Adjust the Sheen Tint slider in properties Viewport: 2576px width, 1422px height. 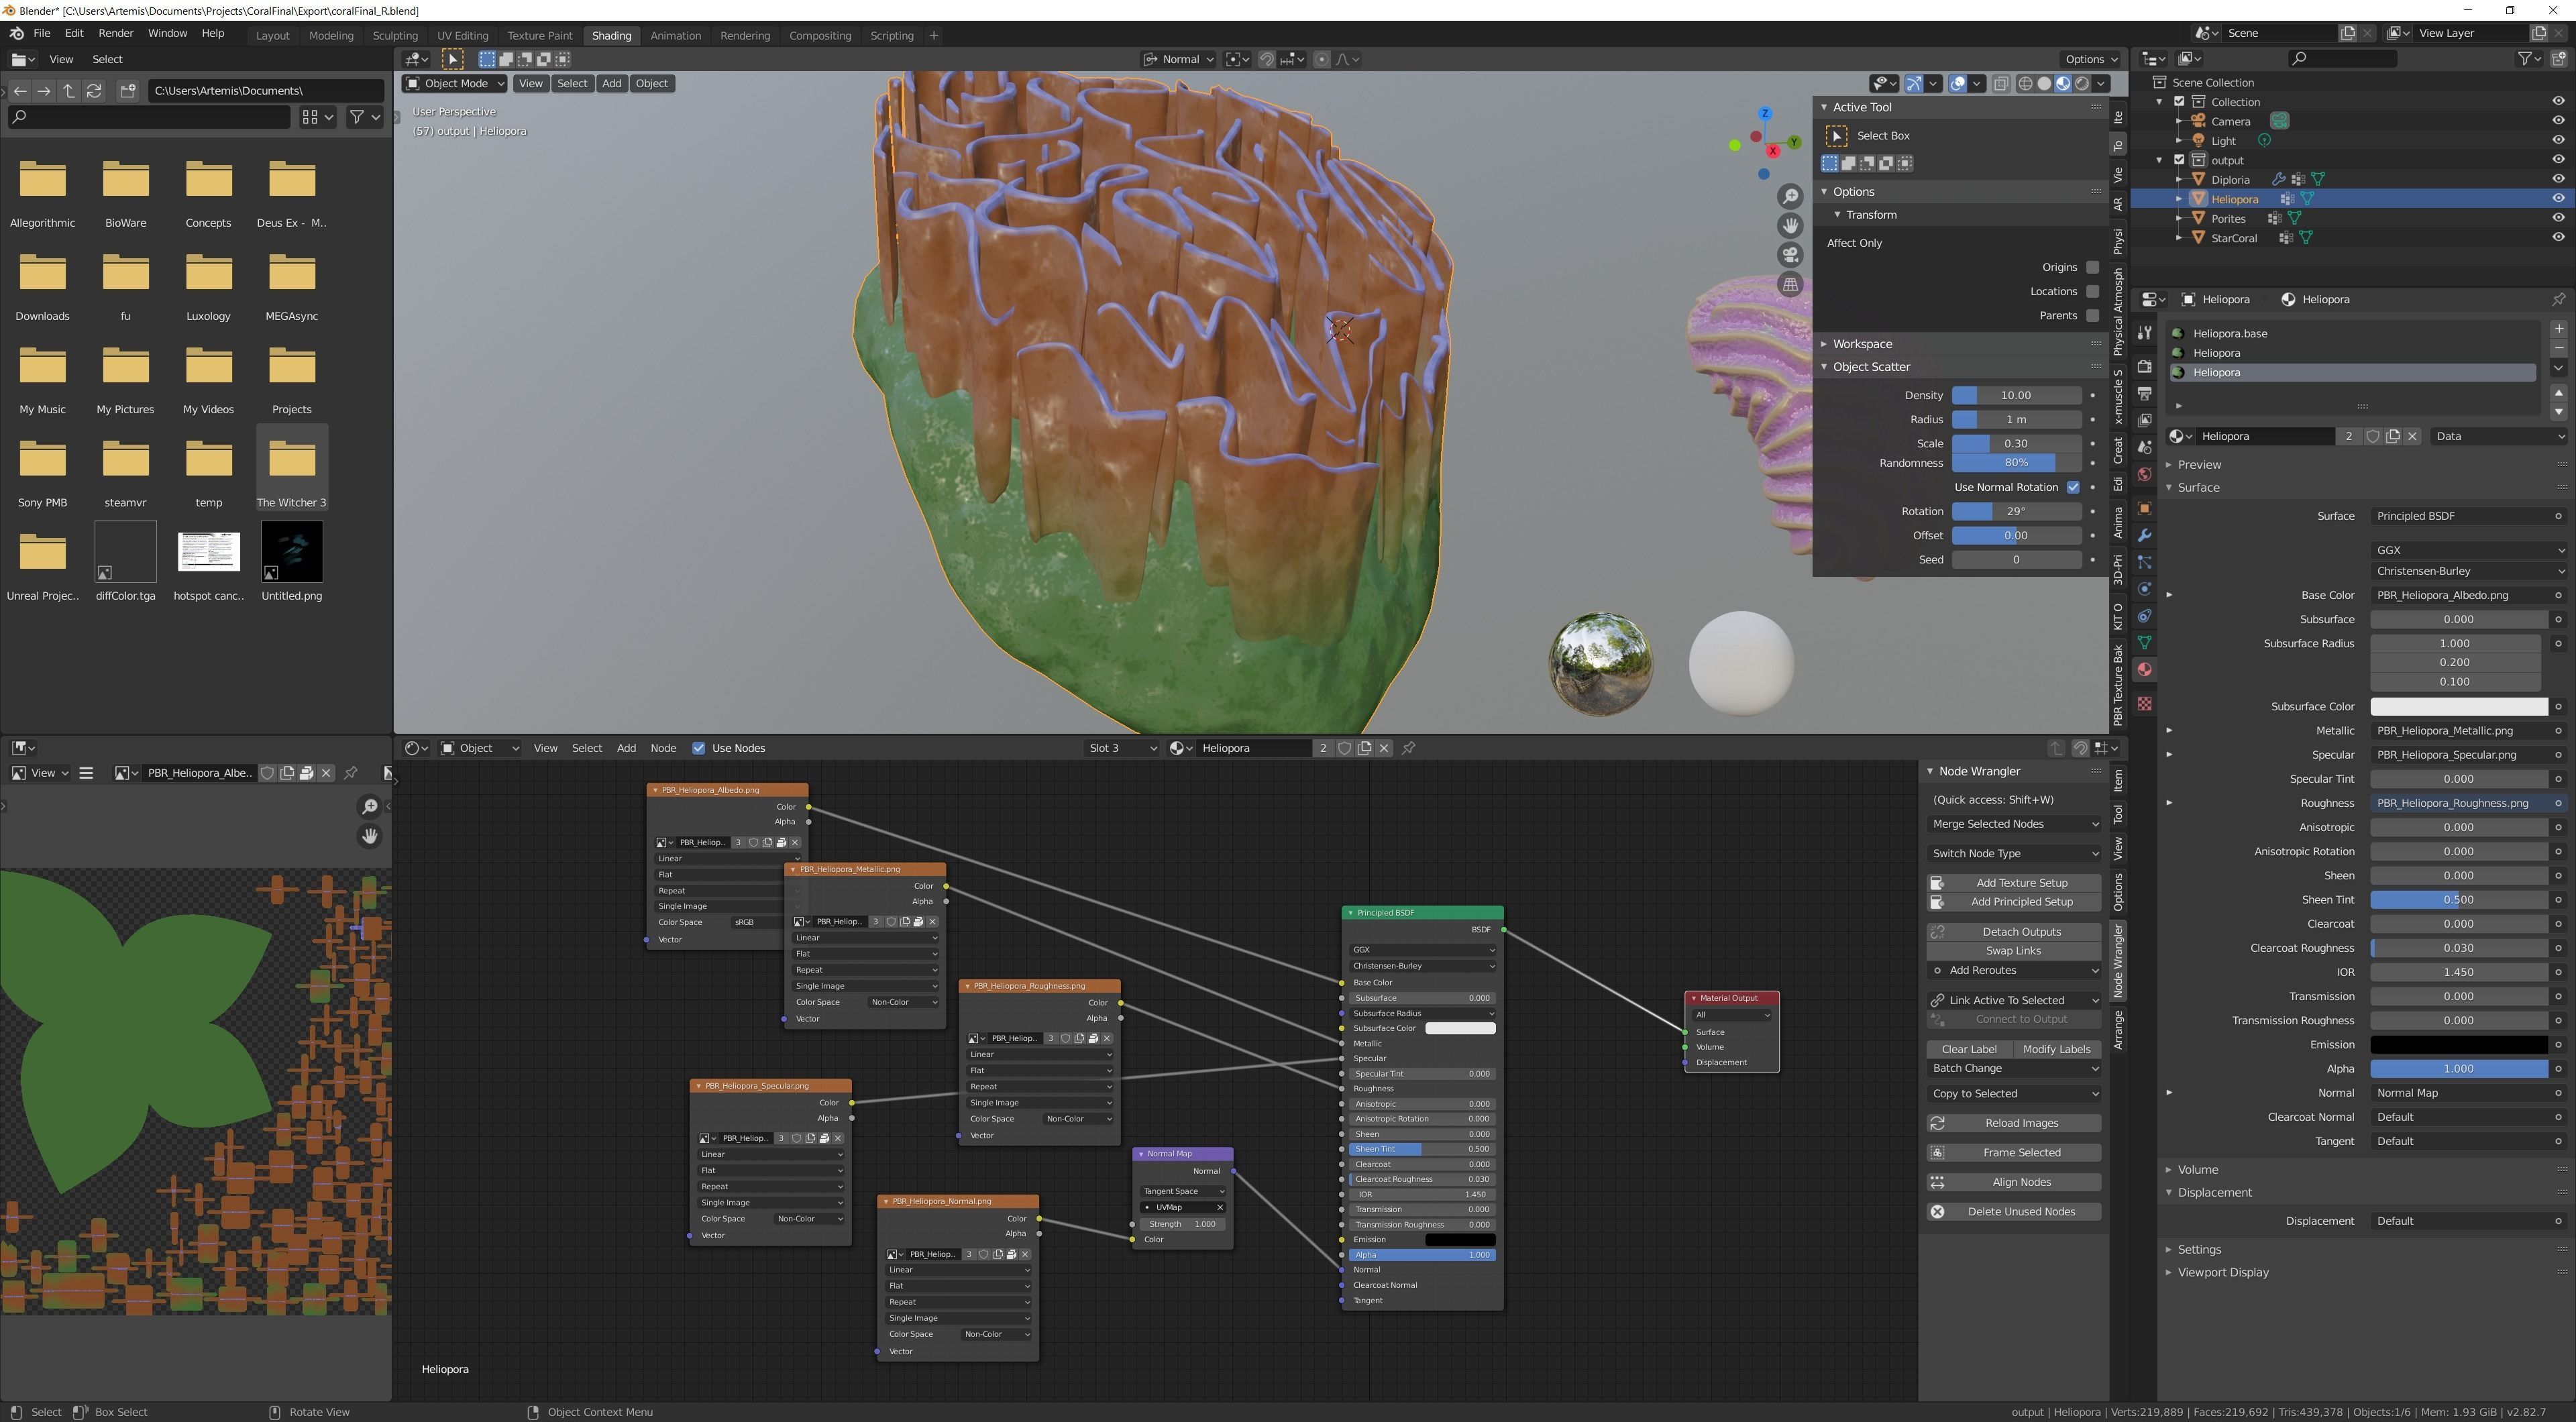(x=2459, y=900)
